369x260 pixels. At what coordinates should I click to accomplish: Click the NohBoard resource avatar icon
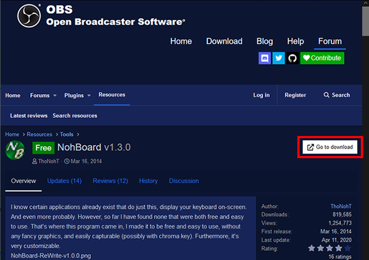(15, 150)
